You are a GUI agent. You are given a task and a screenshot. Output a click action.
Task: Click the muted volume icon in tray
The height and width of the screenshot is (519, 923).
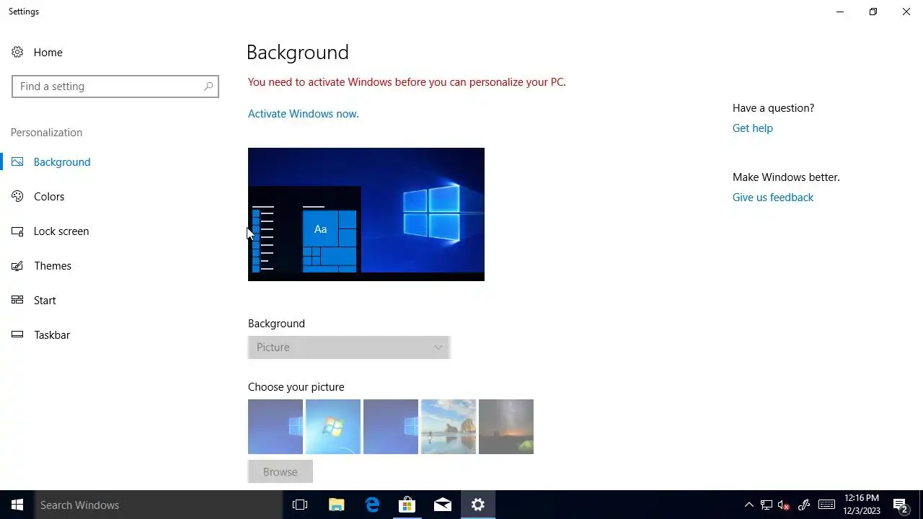tap(784, 505)
